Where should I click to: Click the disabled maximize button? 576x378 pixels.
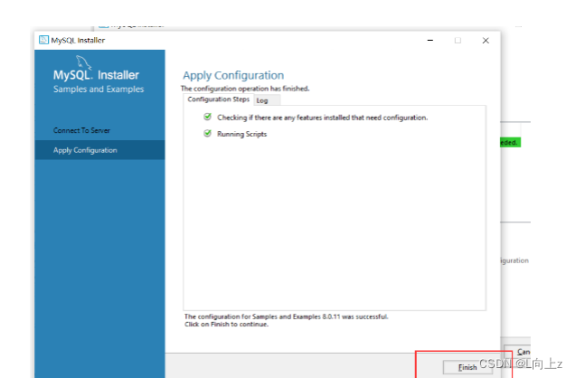click(x=458, y=41)
